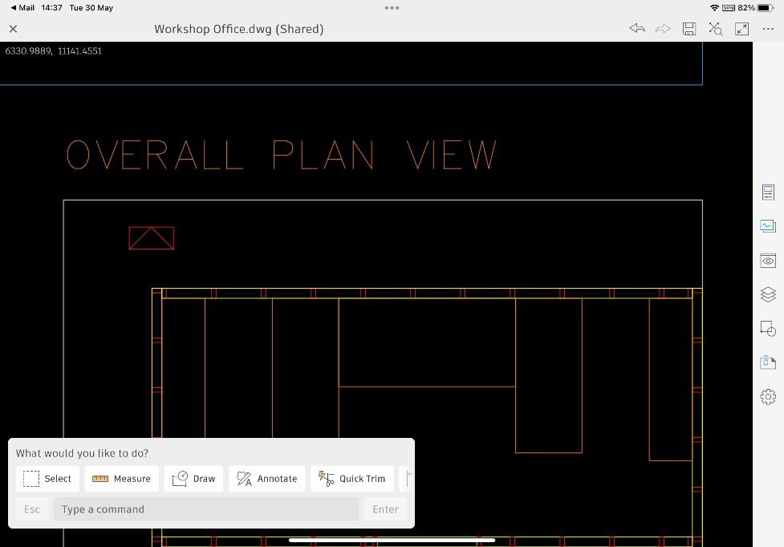The width and height of the screenshot is (784, 547).
Task: Choose the Measure tool button
Action: [x=121, y=479]
